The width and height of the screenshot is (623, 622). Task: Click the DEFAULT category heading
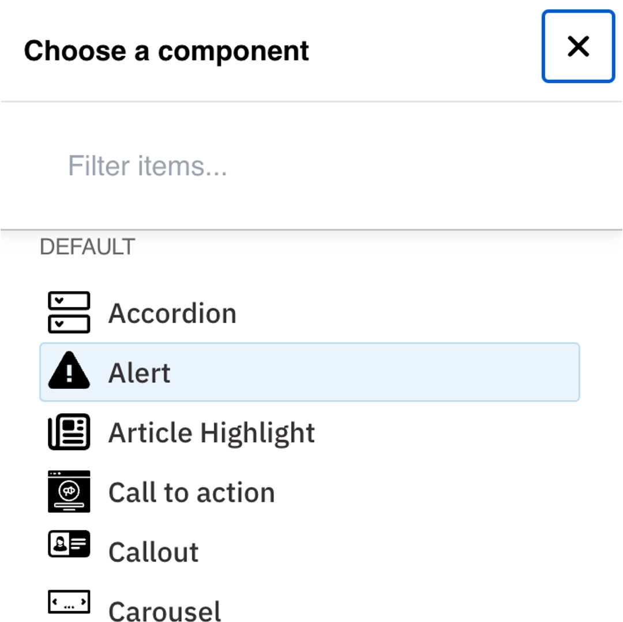pyautogui.click(x=87, y=247)
